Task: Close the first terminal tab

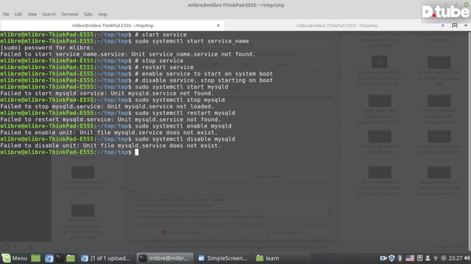Action: coord(219,26)
